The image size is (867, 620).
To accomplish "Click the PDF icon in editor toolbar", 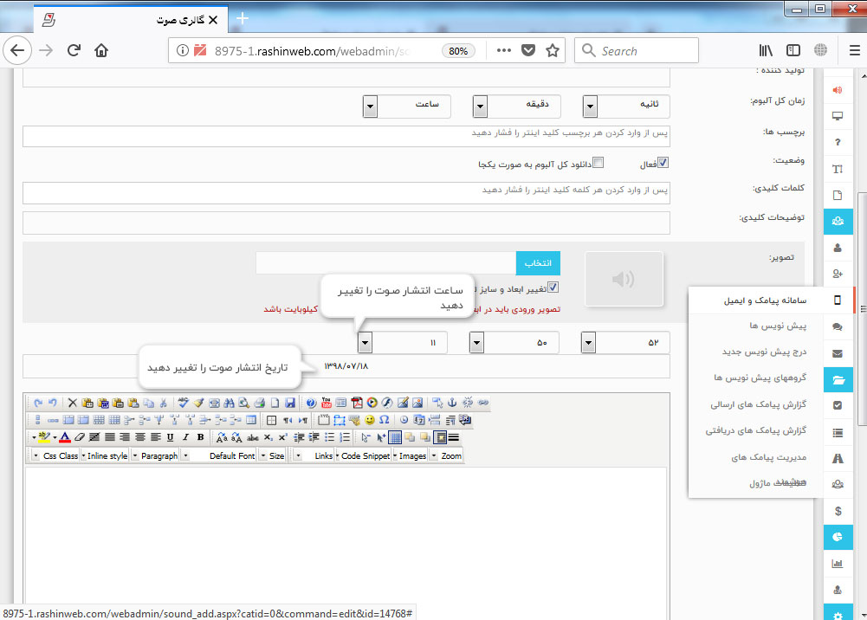I will tap(357, 403).
